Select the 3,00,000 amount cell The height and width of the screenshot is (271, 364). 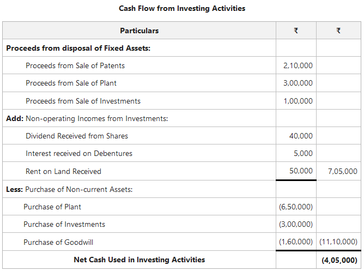pos(298,83)
